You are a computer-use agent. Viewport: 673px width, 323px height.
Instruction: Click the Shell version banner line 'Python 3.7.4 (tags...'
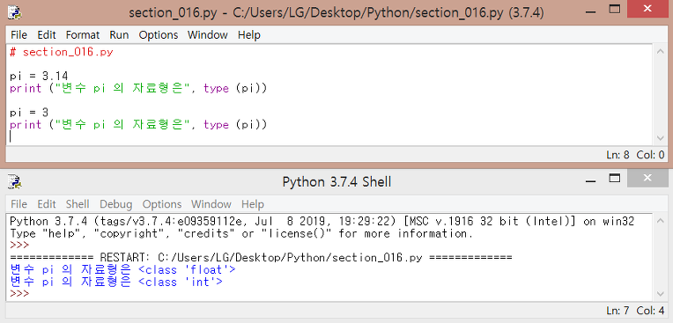[322, 222]
